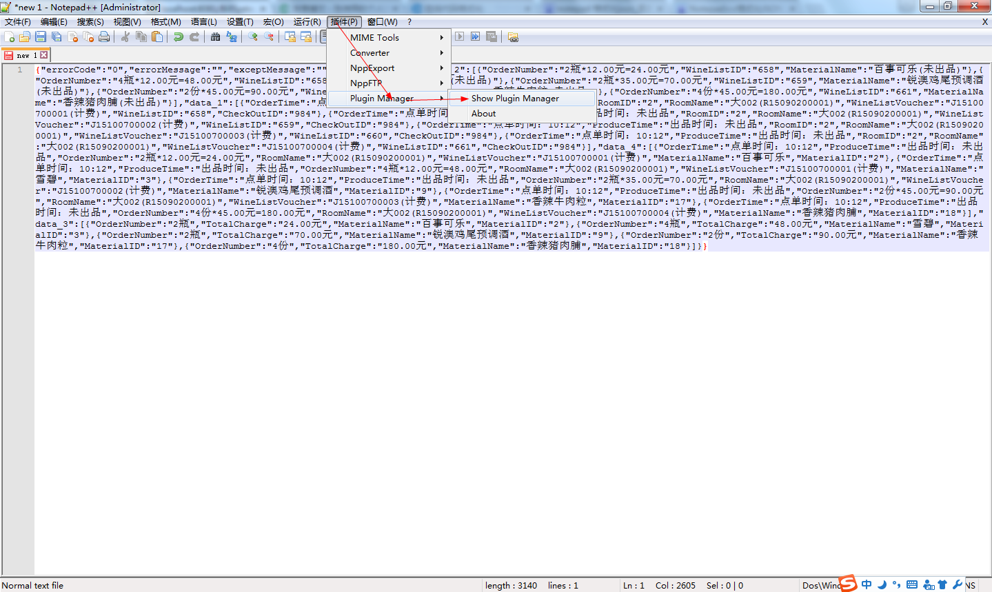Click the Sogou input method S logo
This screenshot has height=592, width=992.
point(848,584)
